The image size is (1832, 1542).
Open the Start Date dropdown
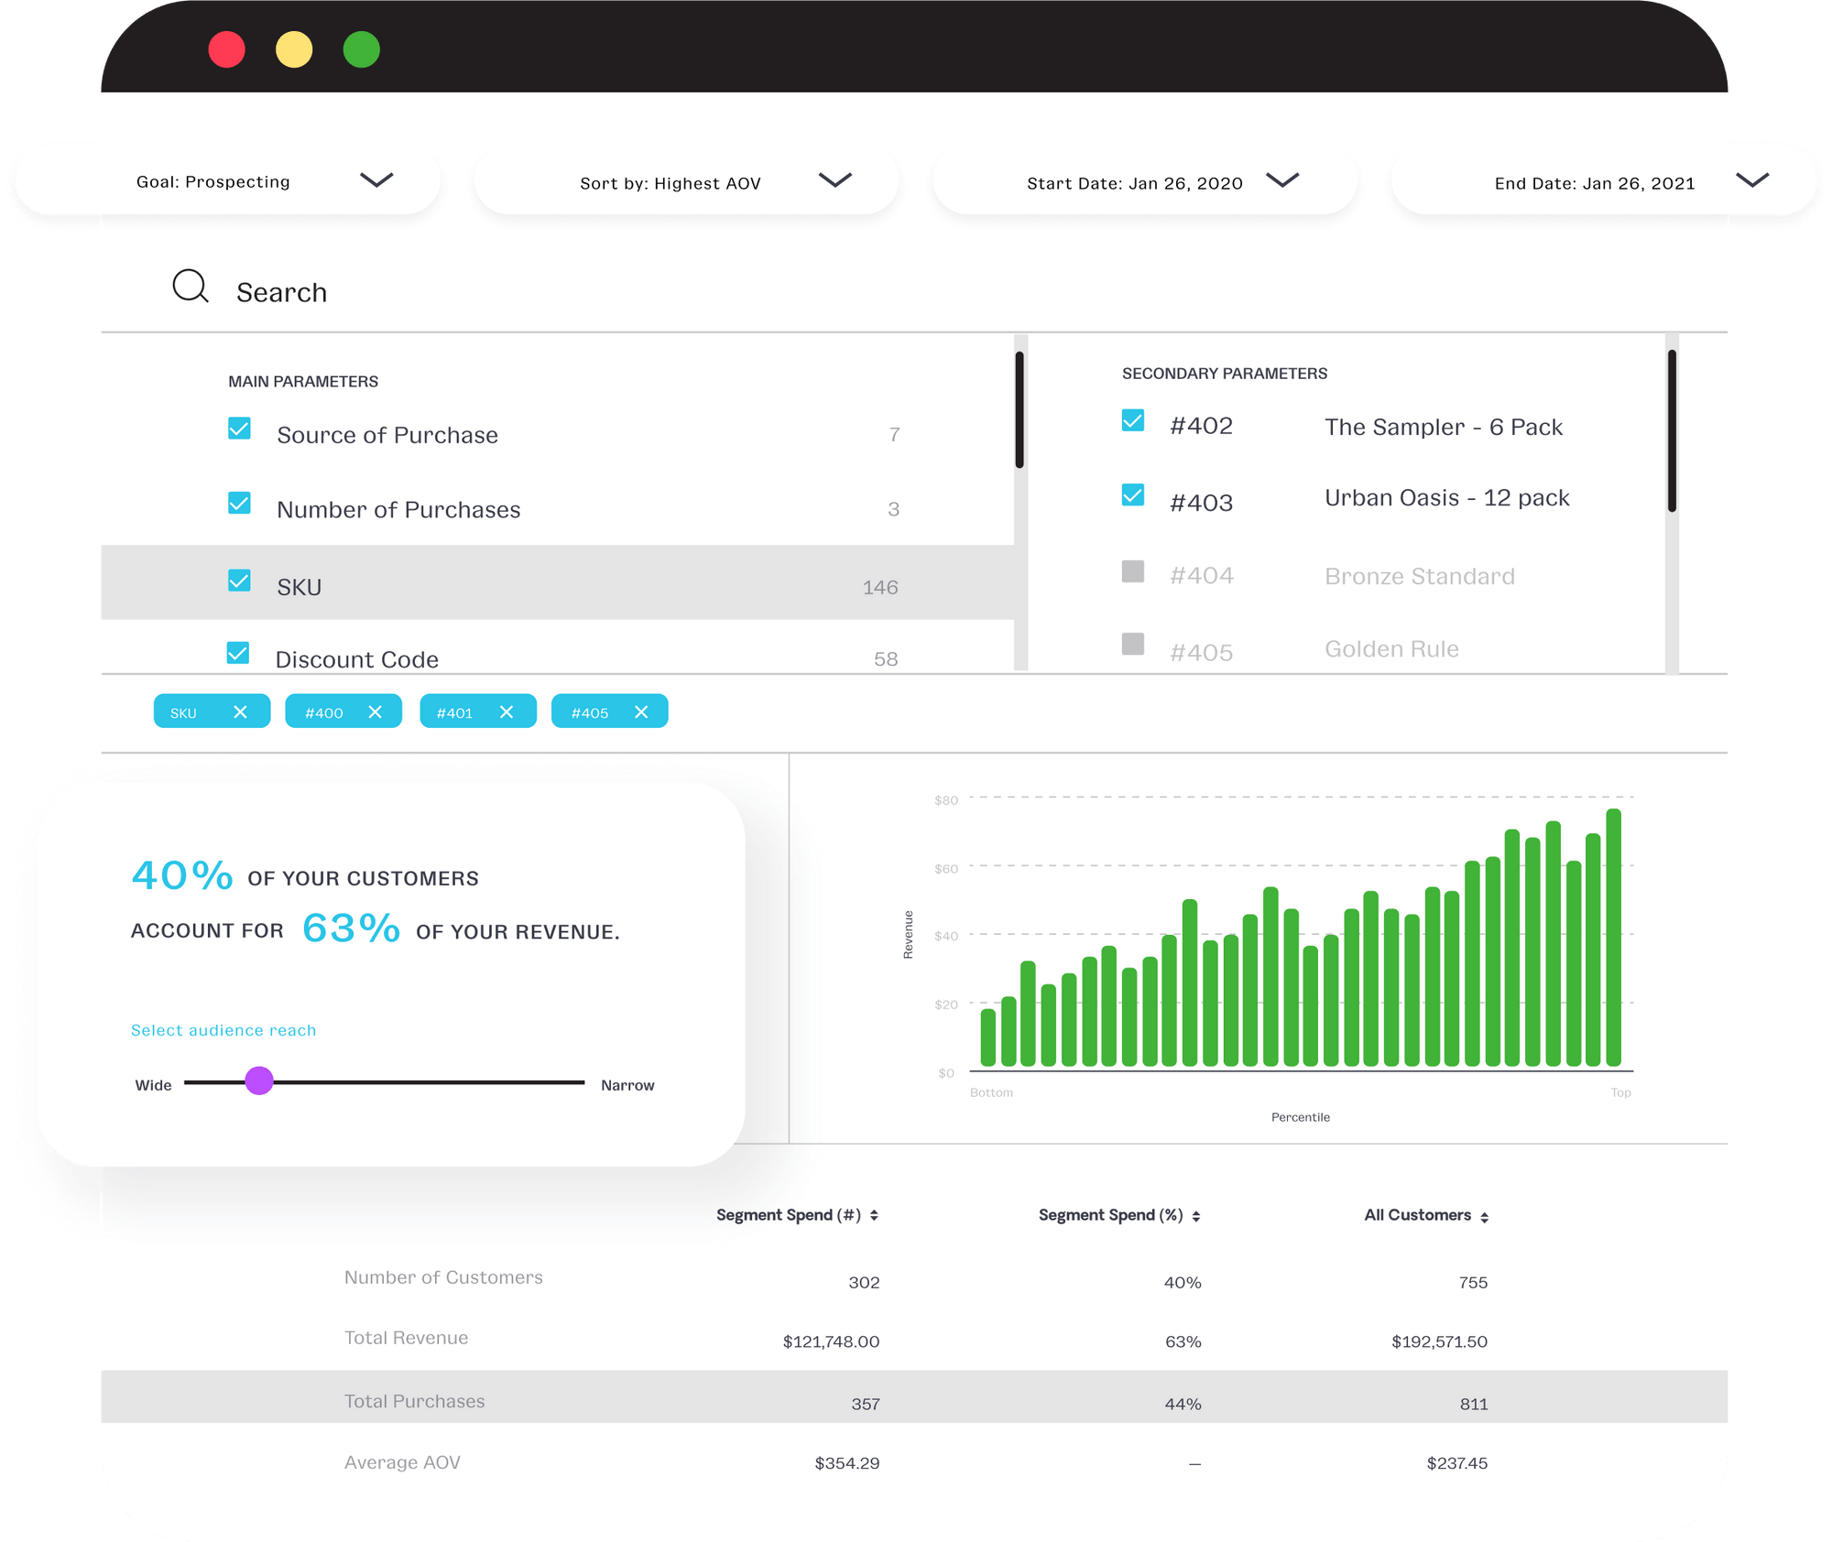pyautogui.click(x=1282, y=179)
